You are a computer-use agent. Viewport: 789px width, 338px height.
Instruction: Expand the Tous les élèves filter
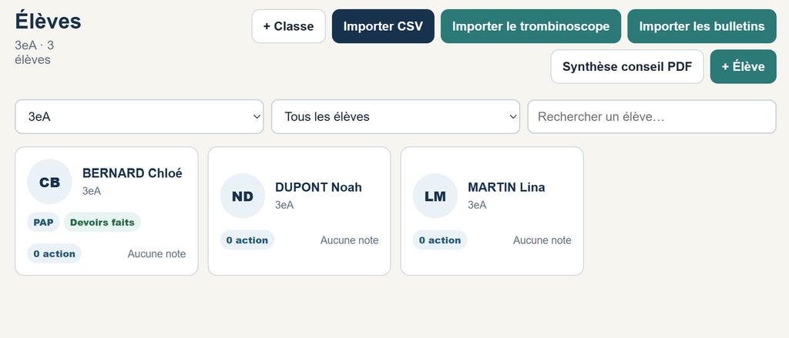click(x=395, y=117)
